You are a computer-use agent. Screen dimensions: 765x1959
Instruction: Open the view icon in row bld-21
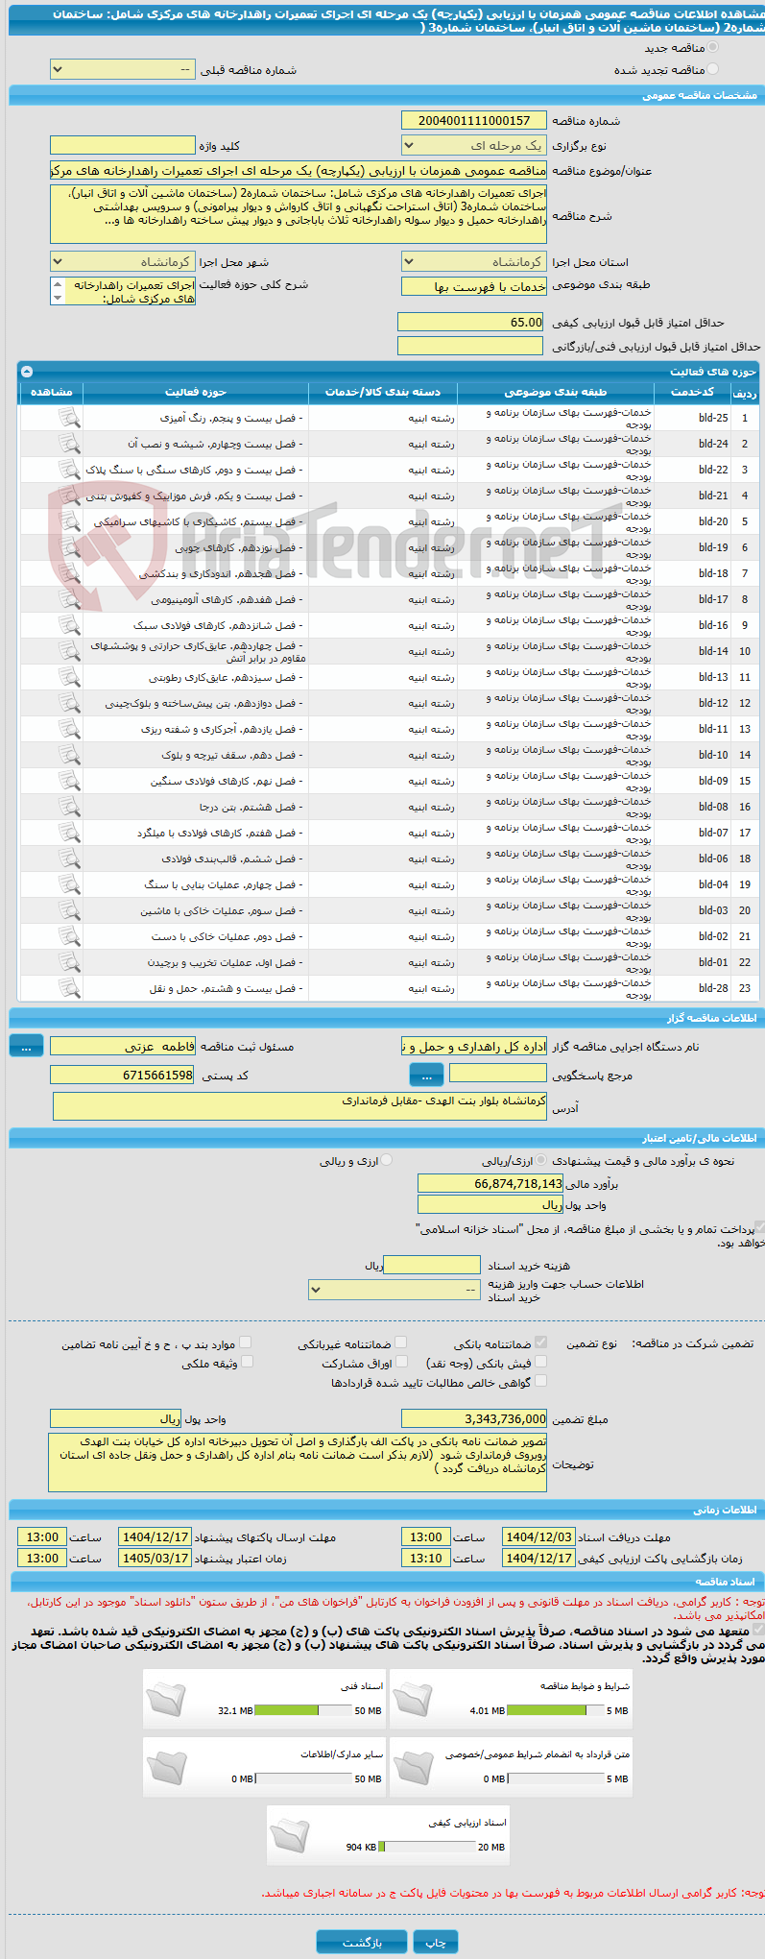(68, 496)
